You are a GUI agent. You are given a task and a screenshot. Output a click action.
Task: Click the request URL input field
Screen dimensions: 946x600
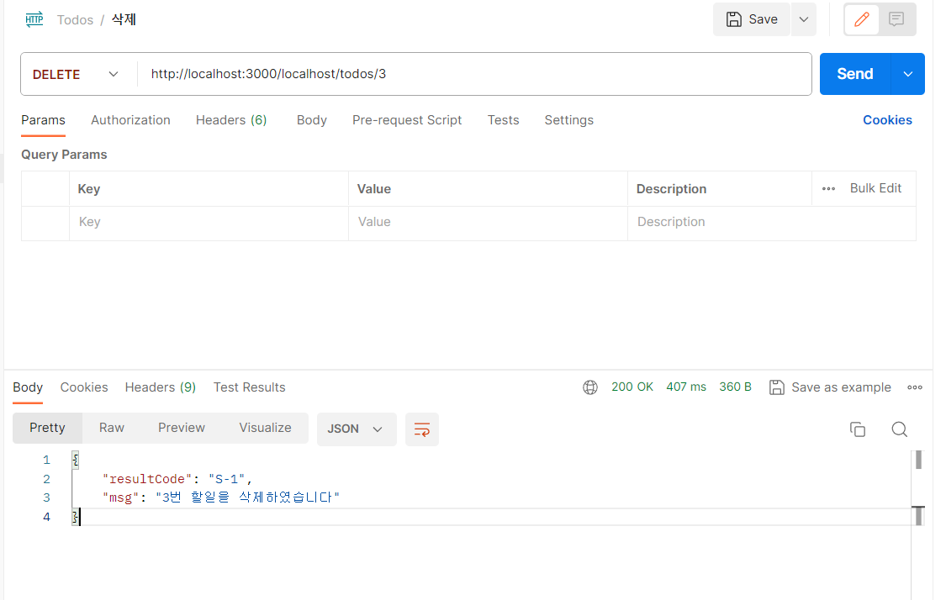474,74
